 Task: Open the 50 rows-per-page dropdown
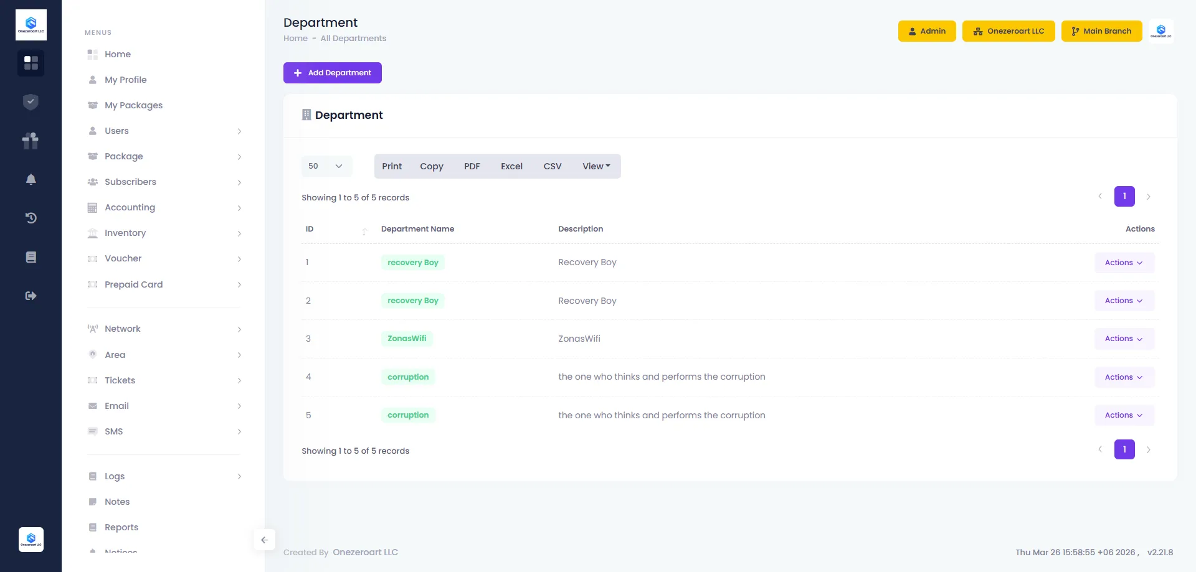[326, 166]
